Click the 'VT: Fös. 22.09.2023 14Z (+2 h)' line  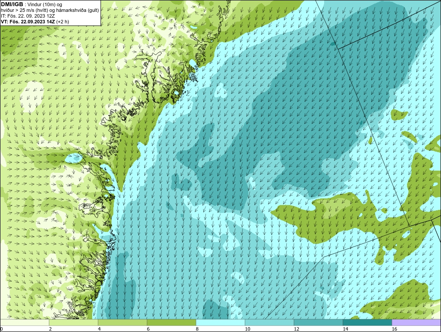point(35,22)
